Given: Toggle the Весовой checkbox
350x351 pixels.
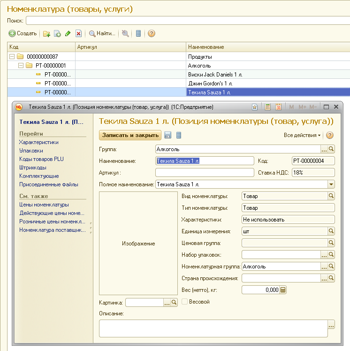Looking at the screenshot, I should tap(185, 302).
